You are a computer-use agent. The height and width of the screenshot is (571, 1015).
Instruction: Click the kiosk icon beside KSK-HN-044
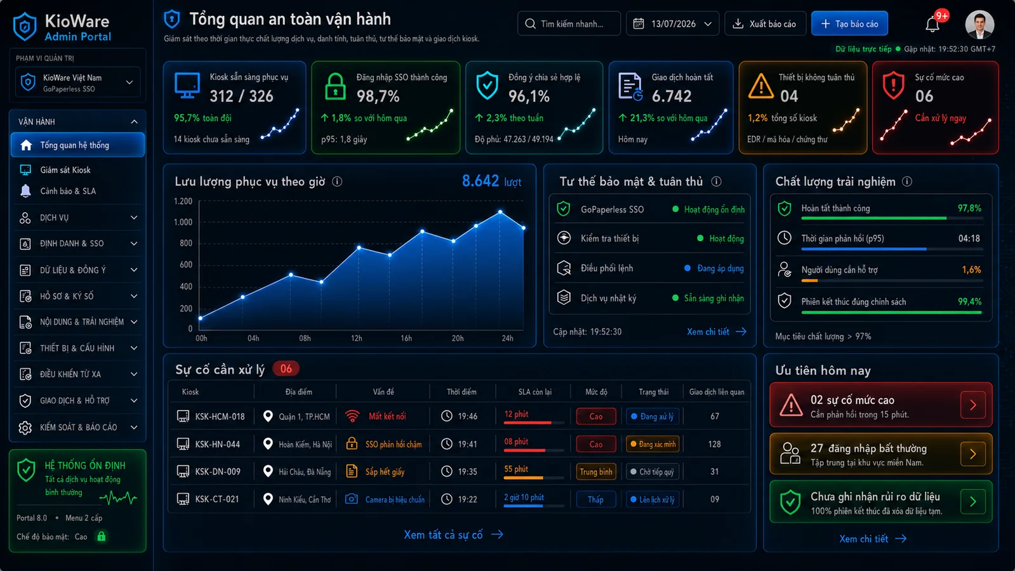coord(183,444)
